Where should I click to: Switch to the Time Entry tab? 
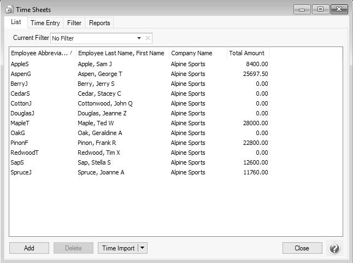(x=45, y=23)
